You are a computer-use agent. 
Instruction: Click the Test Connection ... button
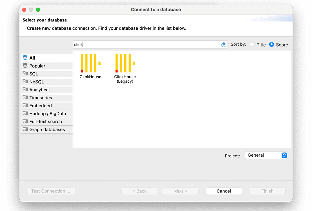click(x=51, y=191)
